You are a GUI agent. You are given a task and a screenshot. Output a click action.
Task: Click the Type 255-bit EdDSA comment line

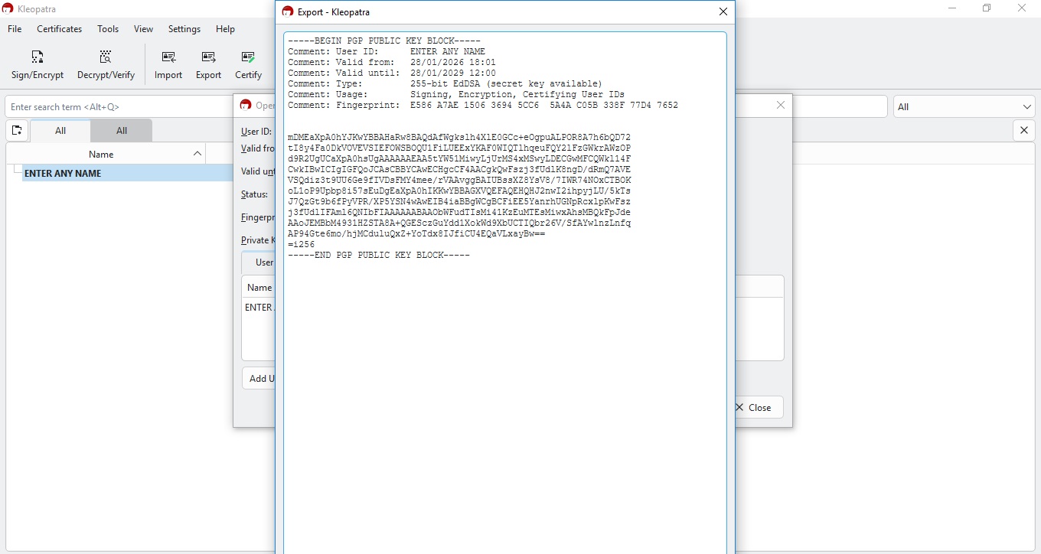point(445,83)
